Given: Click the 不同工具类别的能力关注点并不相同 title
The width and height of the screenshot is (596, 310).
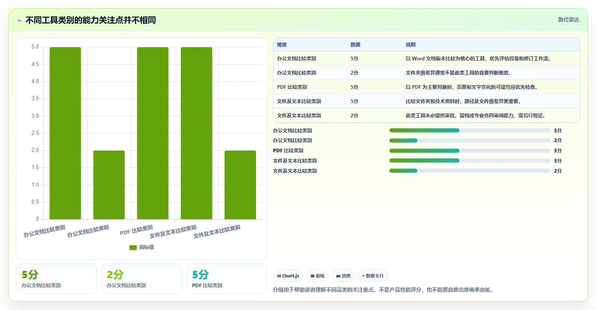Looking at the screenshot, I should coord(91,20).
